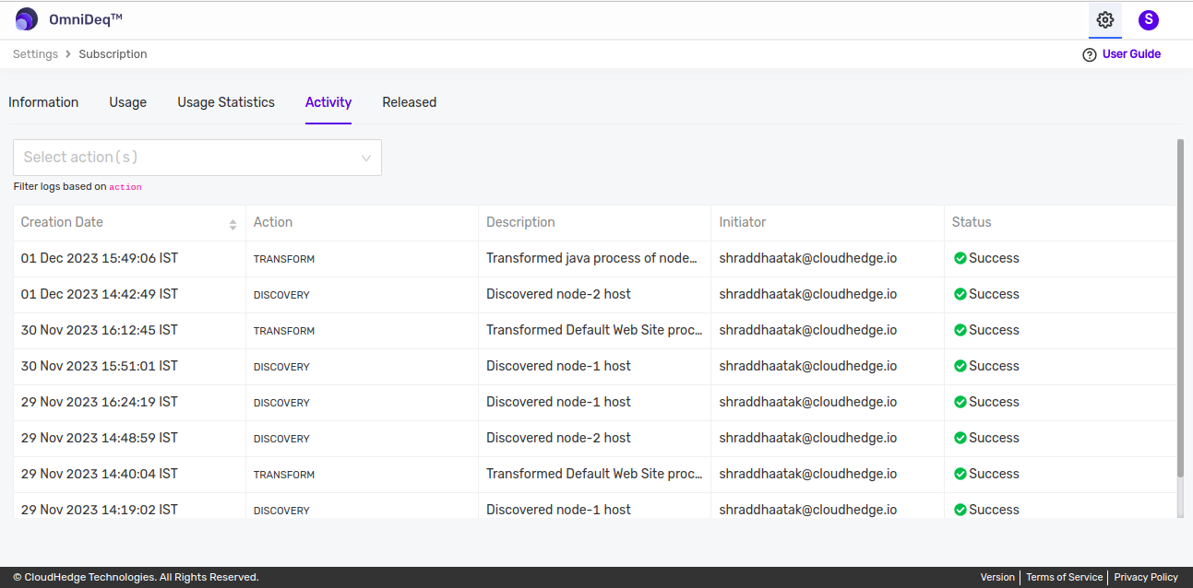
Task: Click TRANSFORM action in 30 Nov 16:12:45 row
Action: click(284, 331)
